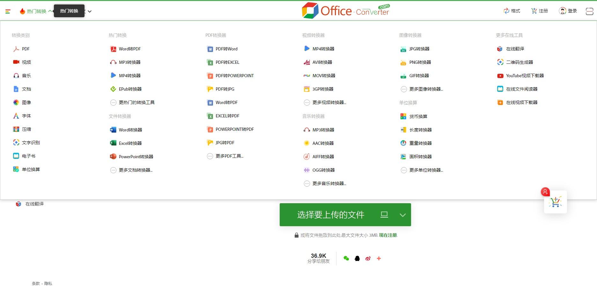Click the 现在注册 link
This screenshot has width=597, height=290.
pyautogui.click(x=388, y=235)
